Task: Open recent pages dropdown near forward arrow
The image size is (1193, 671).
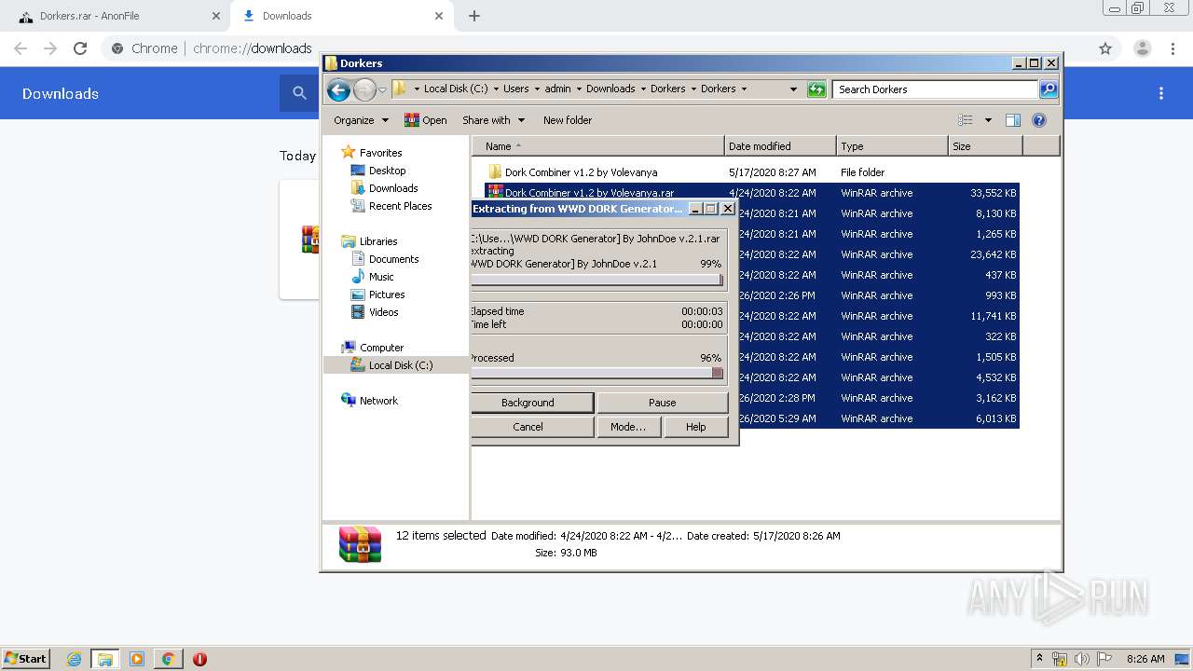Action: coord(382,90)
